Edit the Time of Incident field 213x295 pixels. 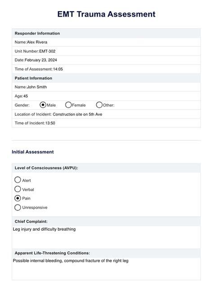106,123
